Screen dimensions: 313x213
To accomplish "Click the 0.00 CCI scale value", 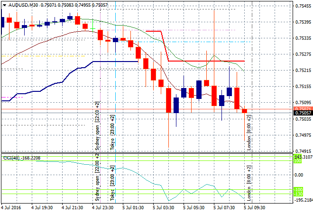I will (300, 175).
